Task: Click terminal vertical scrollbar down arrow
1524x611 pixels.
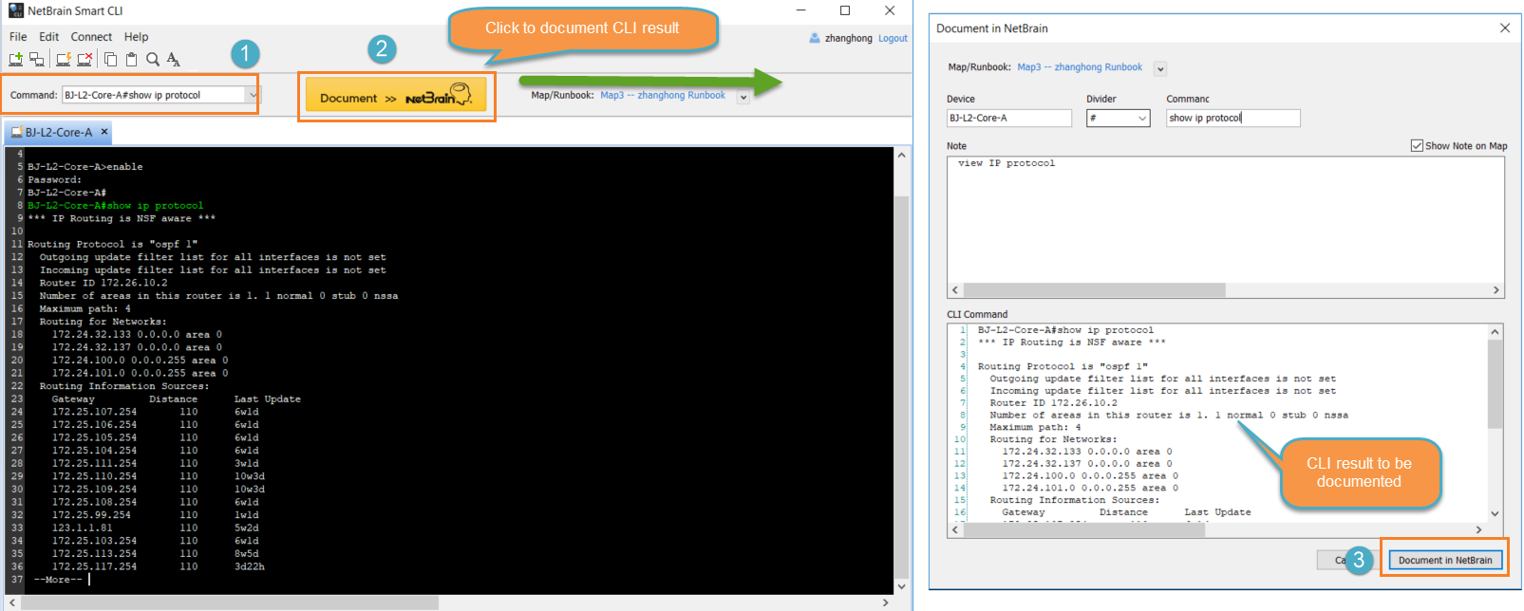Action: [901, 586]
